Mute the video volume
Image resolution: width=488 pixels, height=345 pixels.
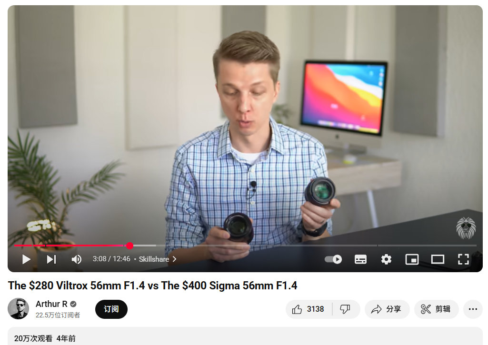point(76,259)
